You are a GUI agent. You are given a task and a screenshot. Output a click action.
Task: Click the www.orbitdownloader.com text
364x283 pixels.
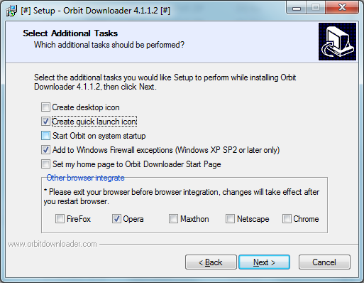[53, 244]
